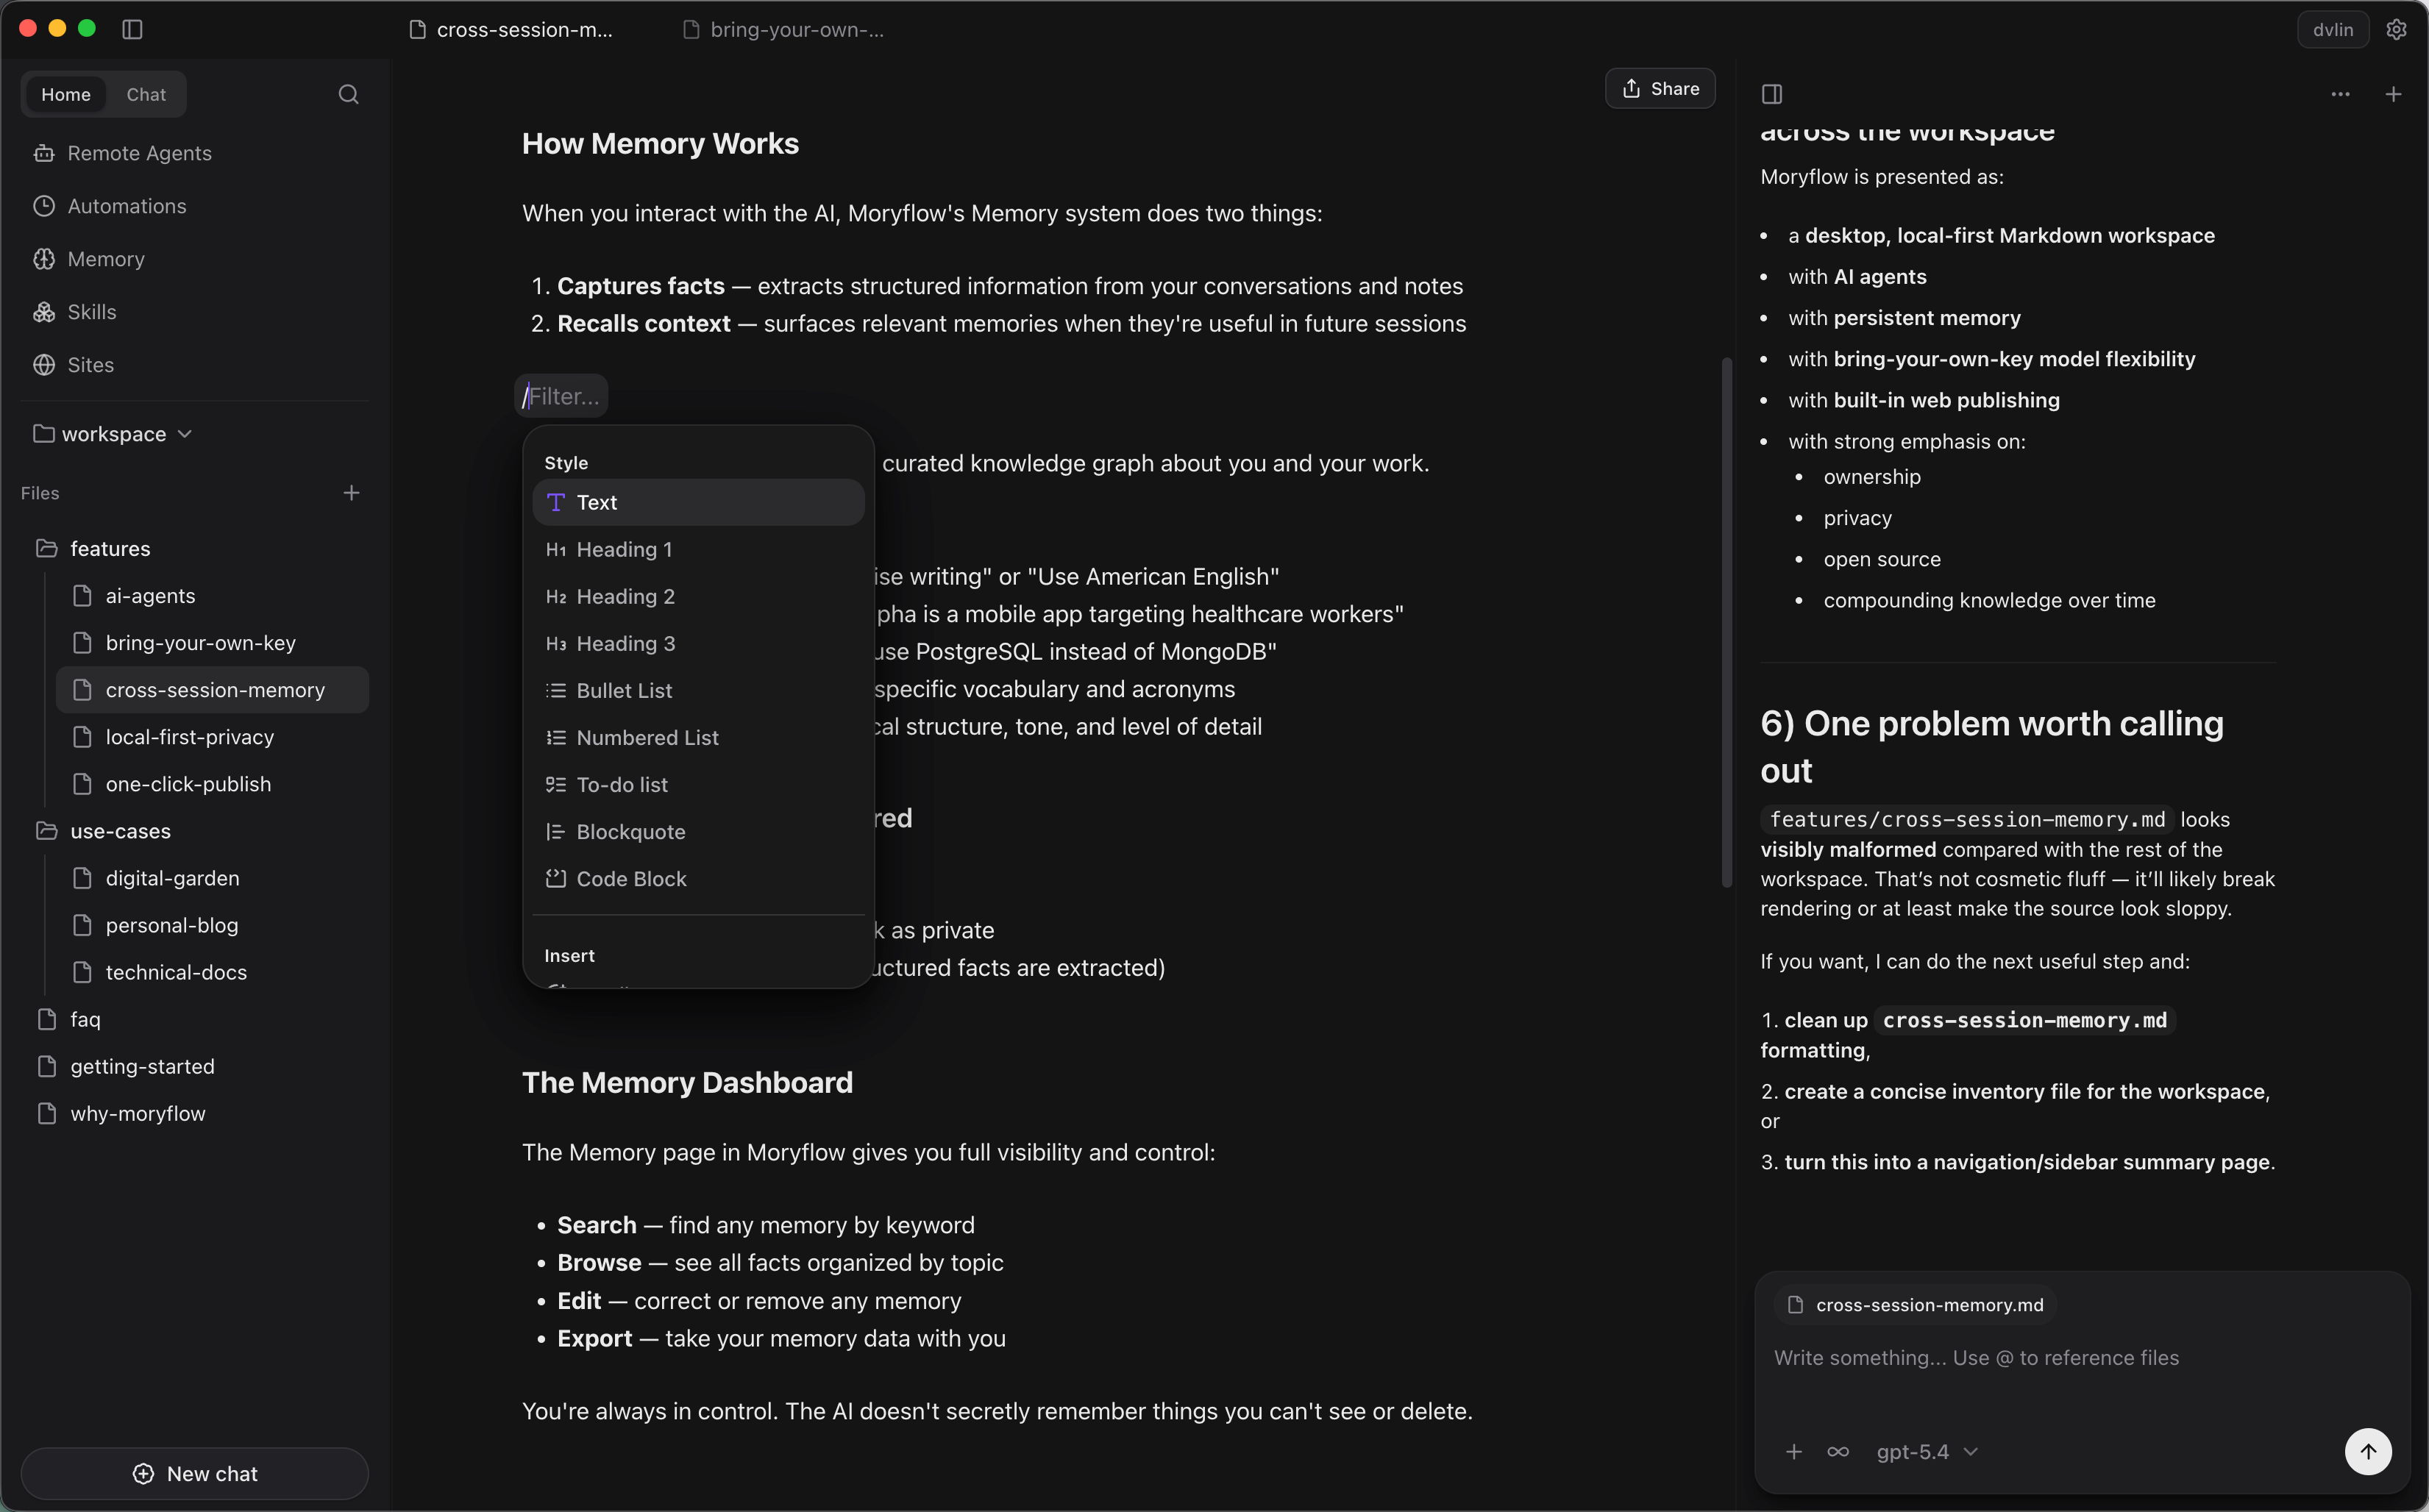The width and height of the screenshot is (2429, 1512).
Task: Open the Sites section
Action: tap(90, 364)
